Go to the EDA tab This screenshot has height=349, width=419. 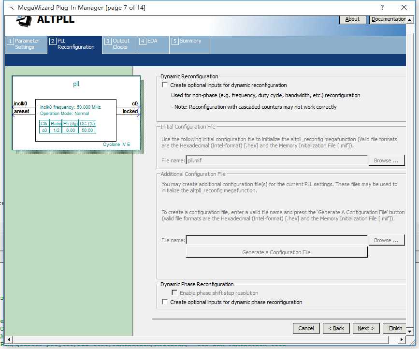pos(153,44)
